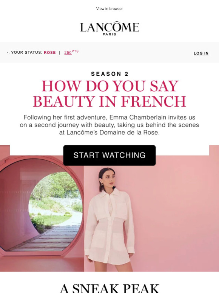
Task: Click the PTS superscript beside 250
Action: coord(75,51)
